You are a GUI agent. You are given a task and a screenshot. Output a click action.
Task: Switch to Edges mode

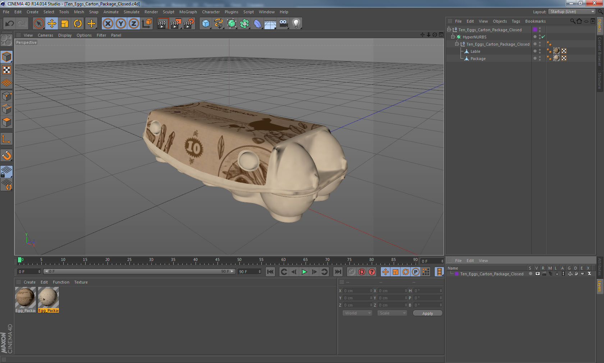click(6, 109)
